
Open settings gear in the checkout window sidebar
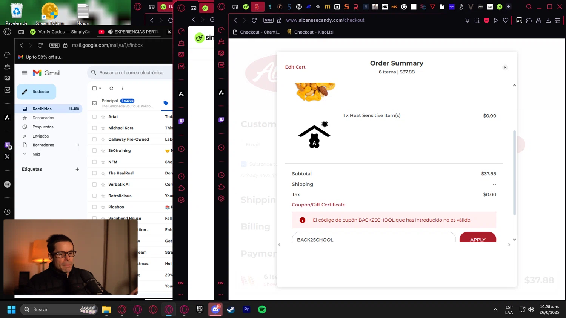click(x=221, y=199)
